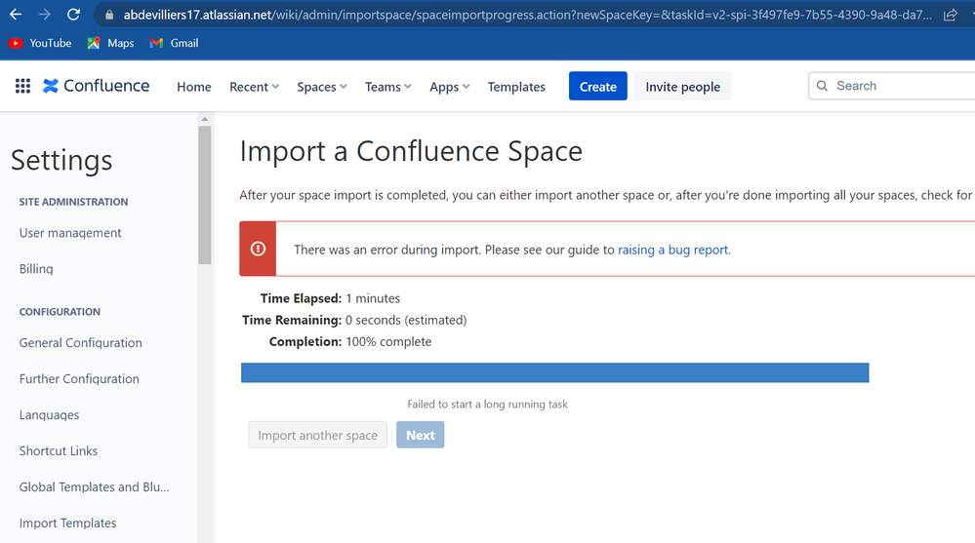Expand the Spaces dropdown
975x543 pixels.
pos(322,87)
